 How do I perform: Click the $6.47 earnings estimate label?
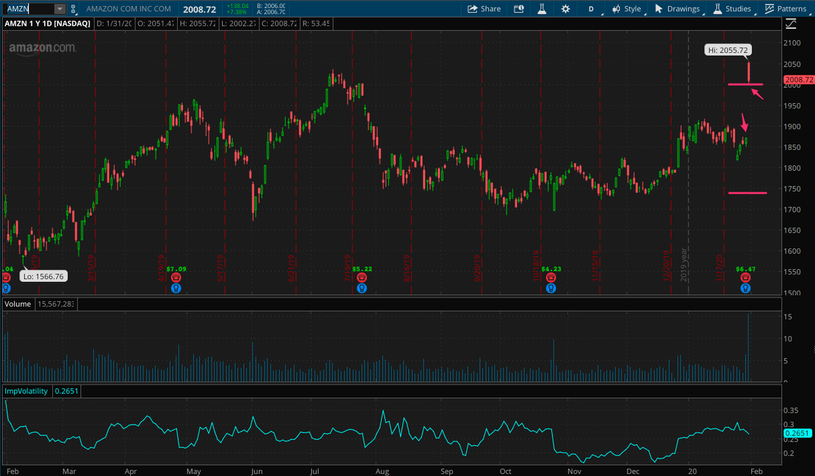coord(745,269)
